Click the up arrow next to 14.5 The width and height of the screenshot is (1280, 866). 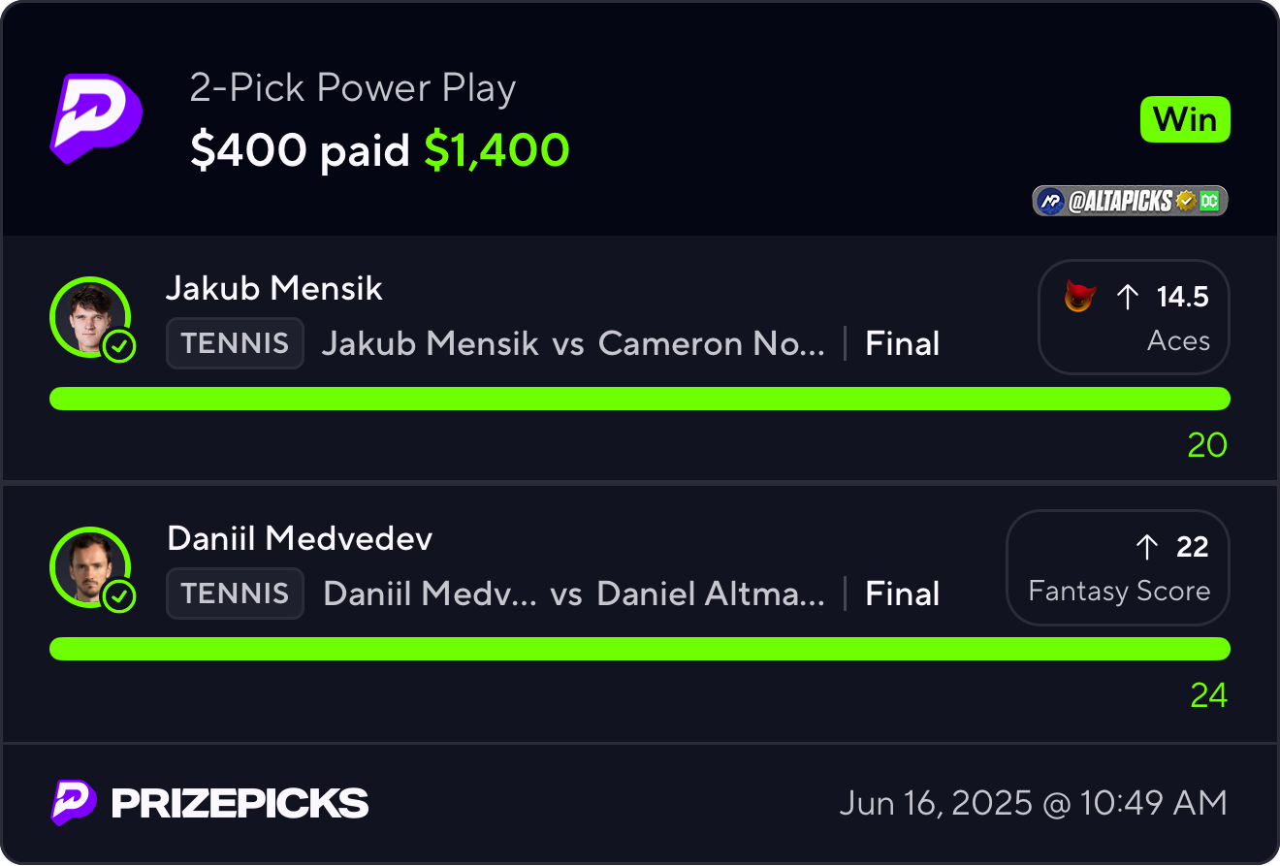pos(1127,297)
